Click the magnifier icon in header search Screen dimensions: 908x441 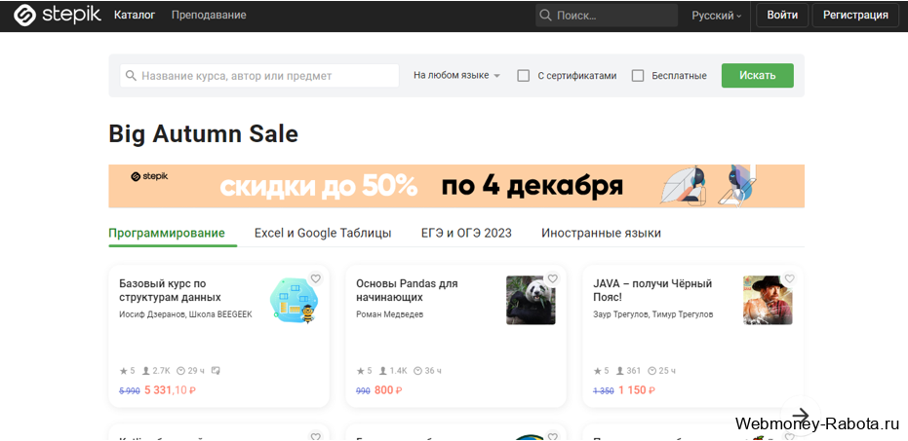point(545,15)
